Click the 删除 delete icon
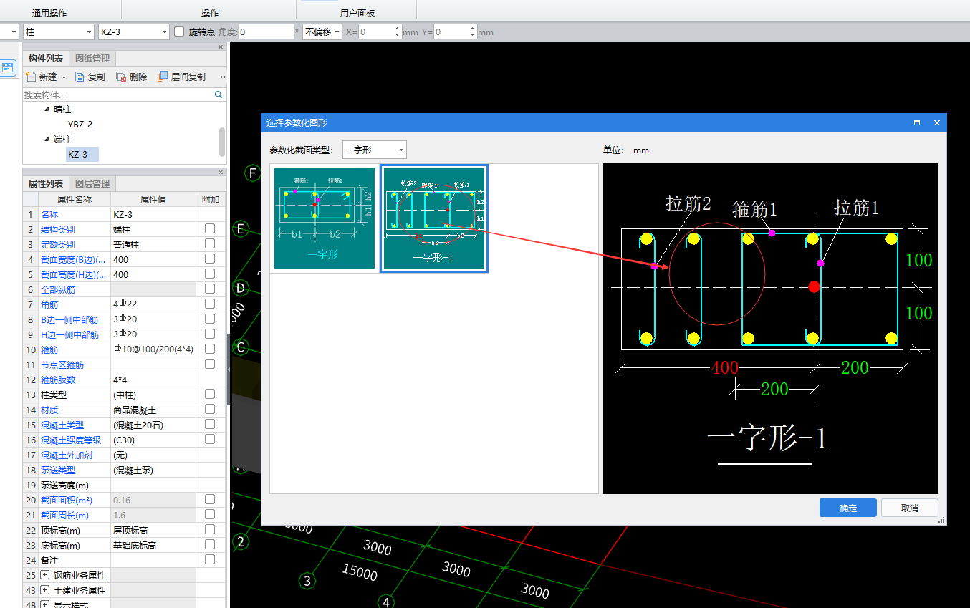Screen dimensions: 970x608 (x=121, y=77)
